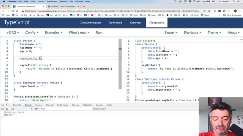Open the YouTube 'Y' bookmark
The height and width of the screenshot is (136, 243).
[x=93, y=15]
